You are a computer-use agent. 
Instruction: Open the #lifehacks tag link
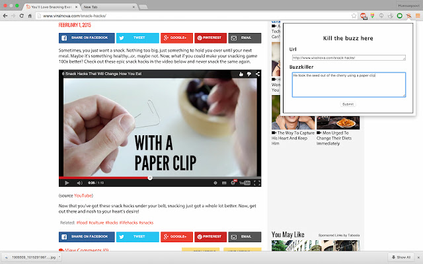(x=128, y=223)
